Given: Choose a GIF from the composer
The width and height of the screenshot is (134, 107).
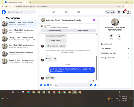Looking at the screenshot, I should tap(51, 85).
